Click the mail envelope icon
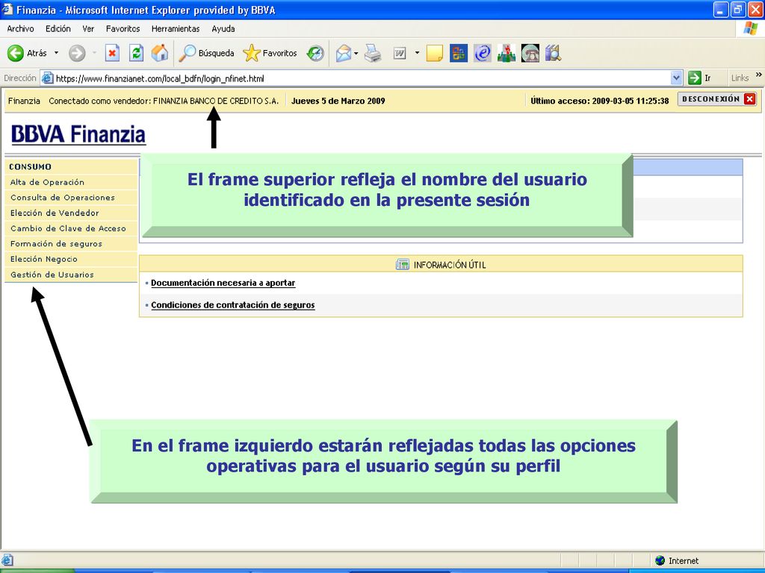This screenshot has height=573, width=765. pos(344,53)
